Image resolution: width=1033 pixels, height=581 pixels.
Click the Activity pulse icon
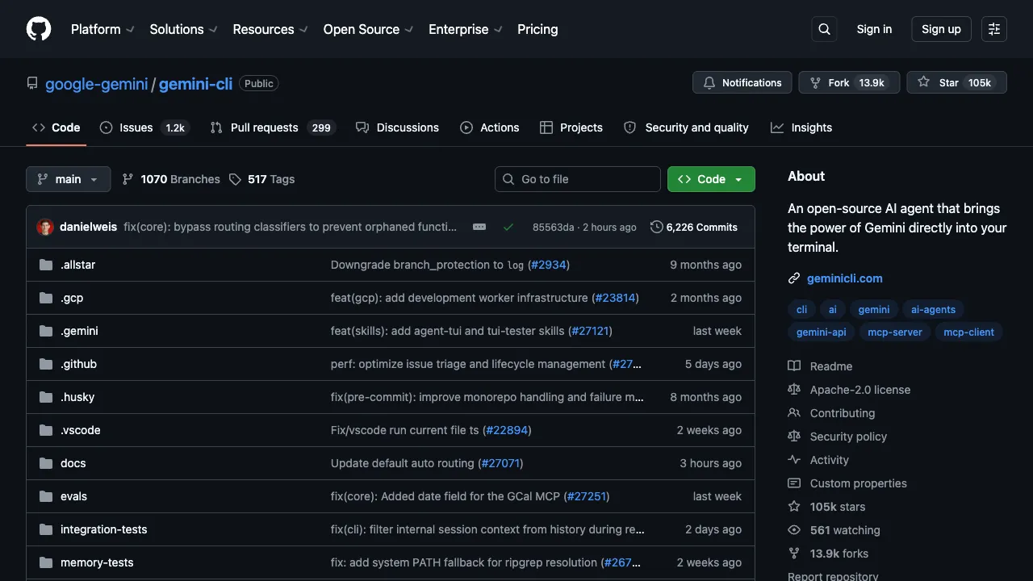(x=794, y=460)
